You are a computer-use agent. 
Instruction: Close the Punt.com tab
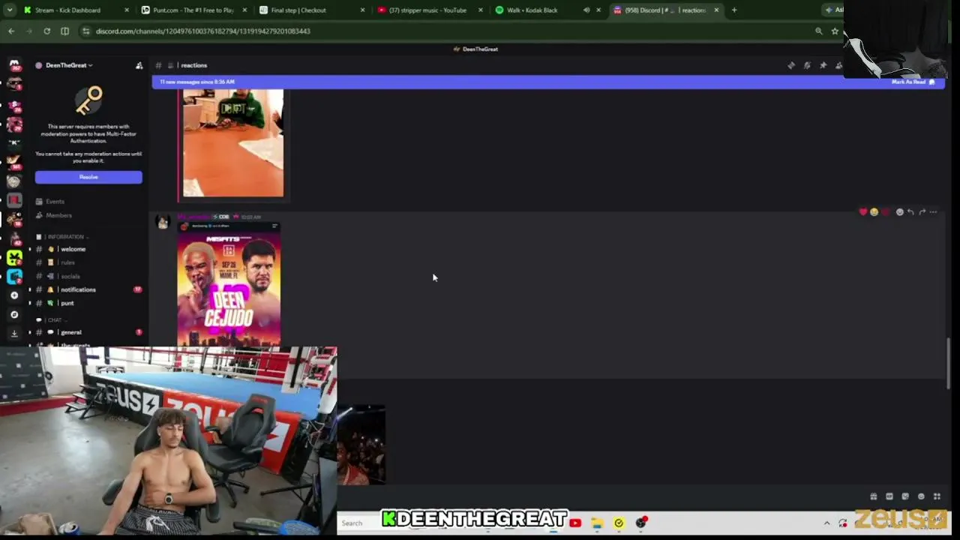pos(244,10)
